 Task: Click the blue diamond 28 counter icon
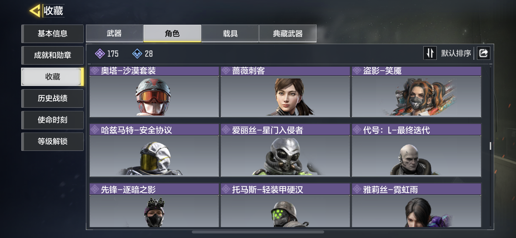(137, 53)
